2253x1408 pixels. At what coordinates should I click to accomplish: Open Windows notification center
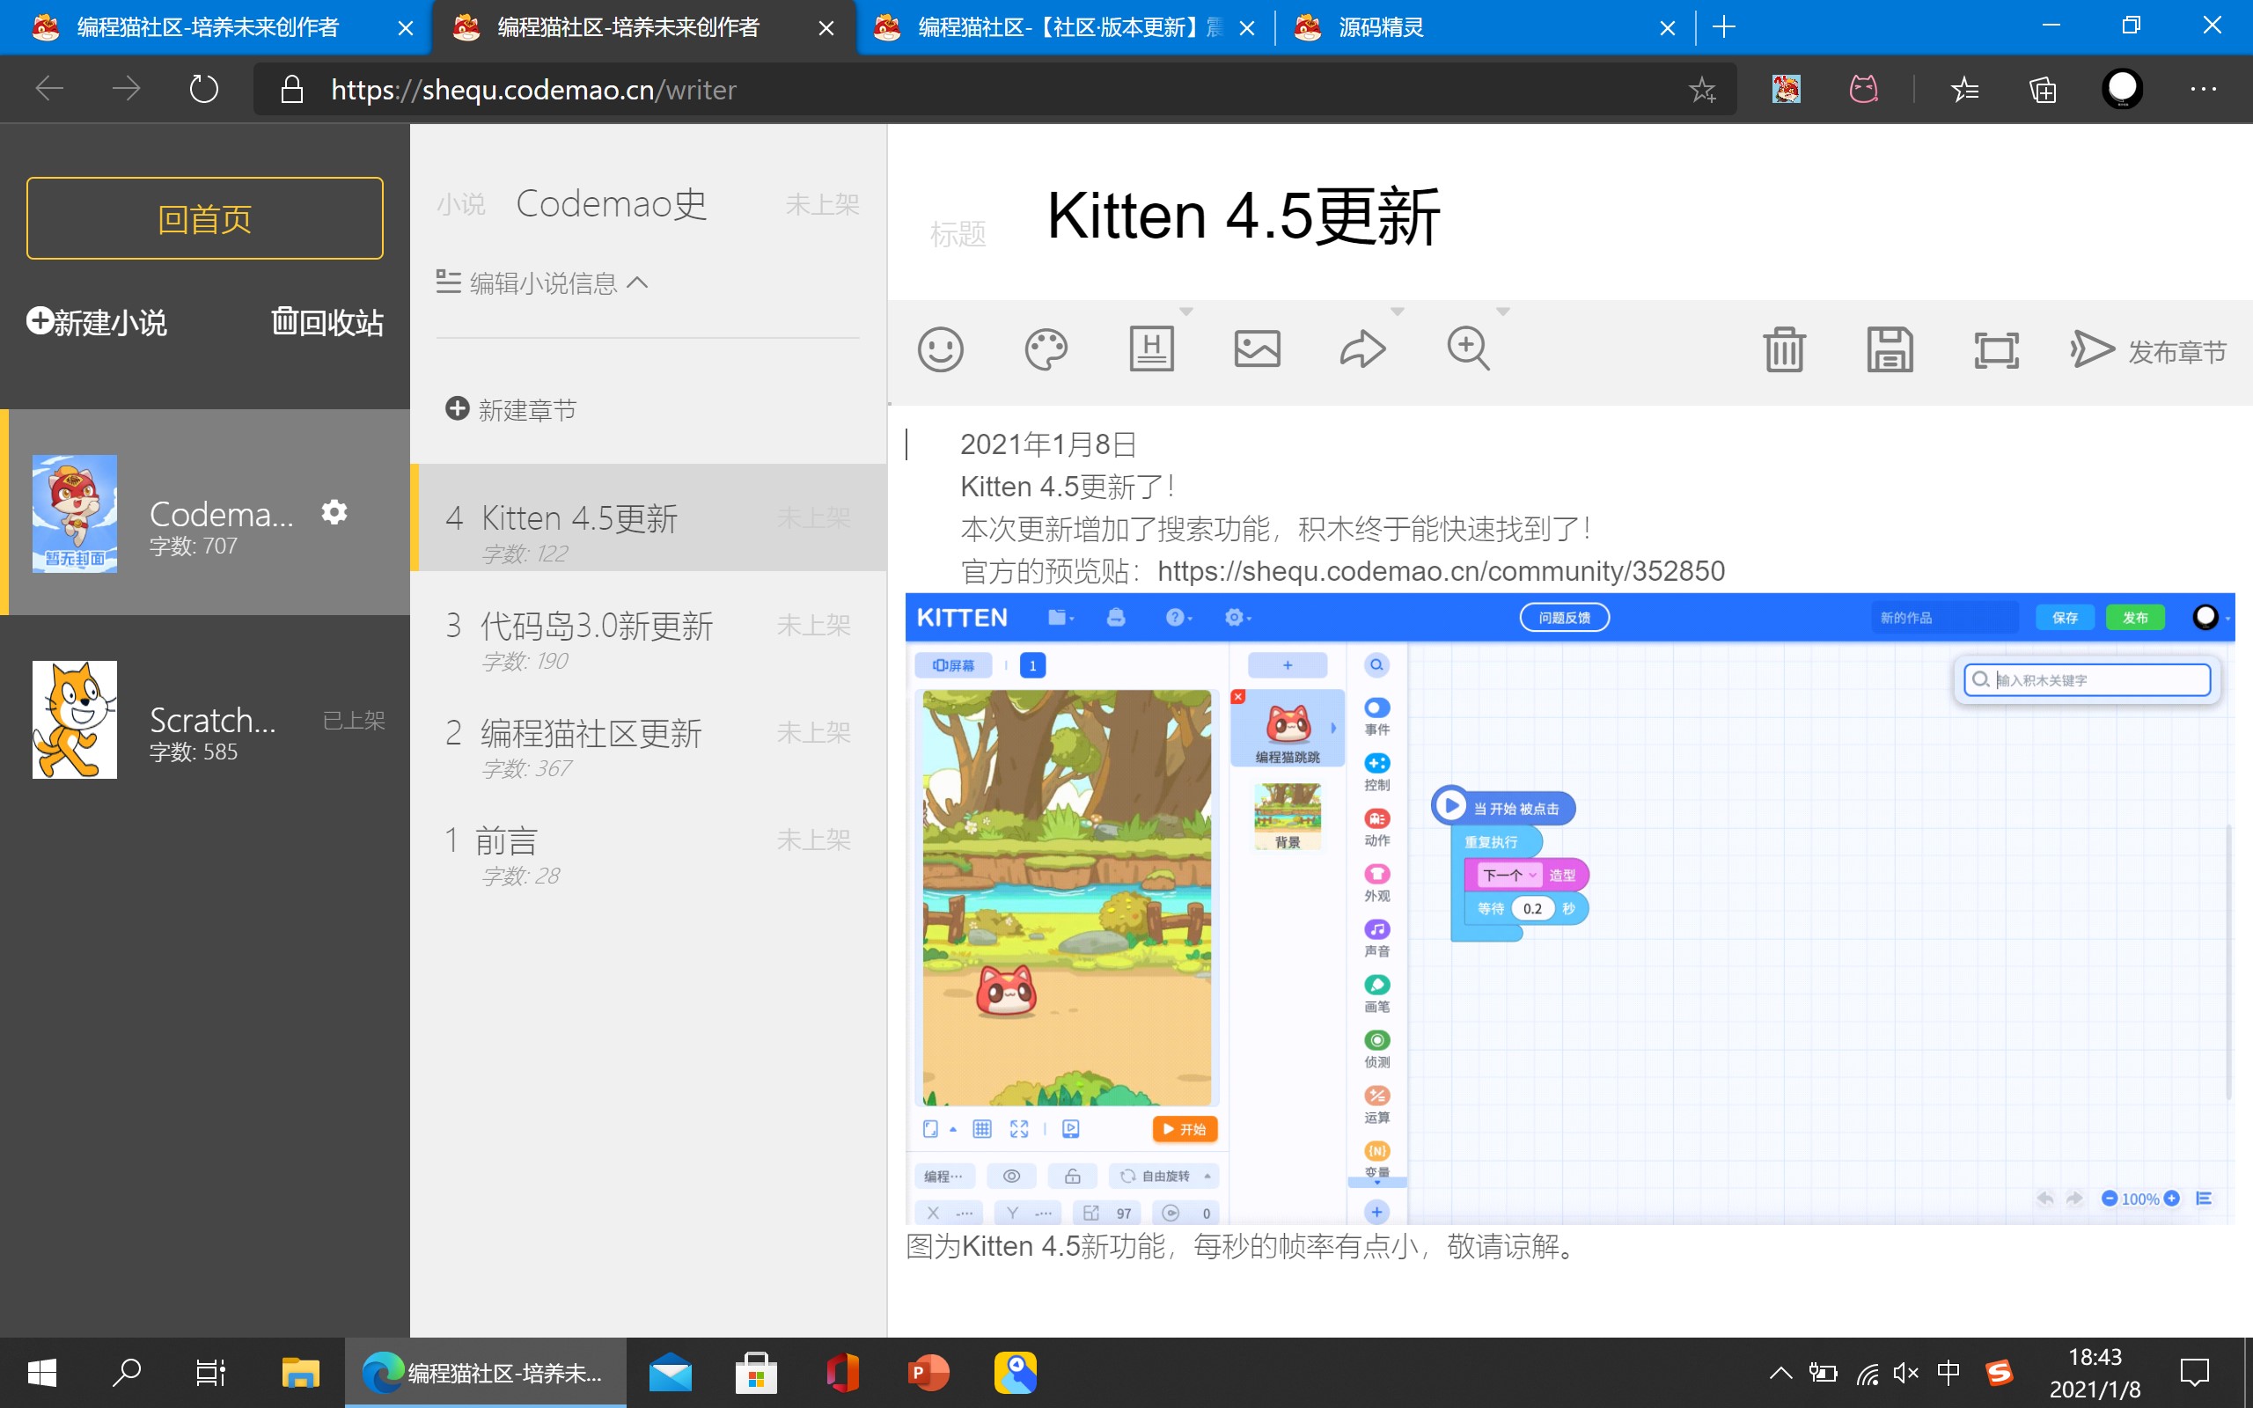(2194, 1373)
